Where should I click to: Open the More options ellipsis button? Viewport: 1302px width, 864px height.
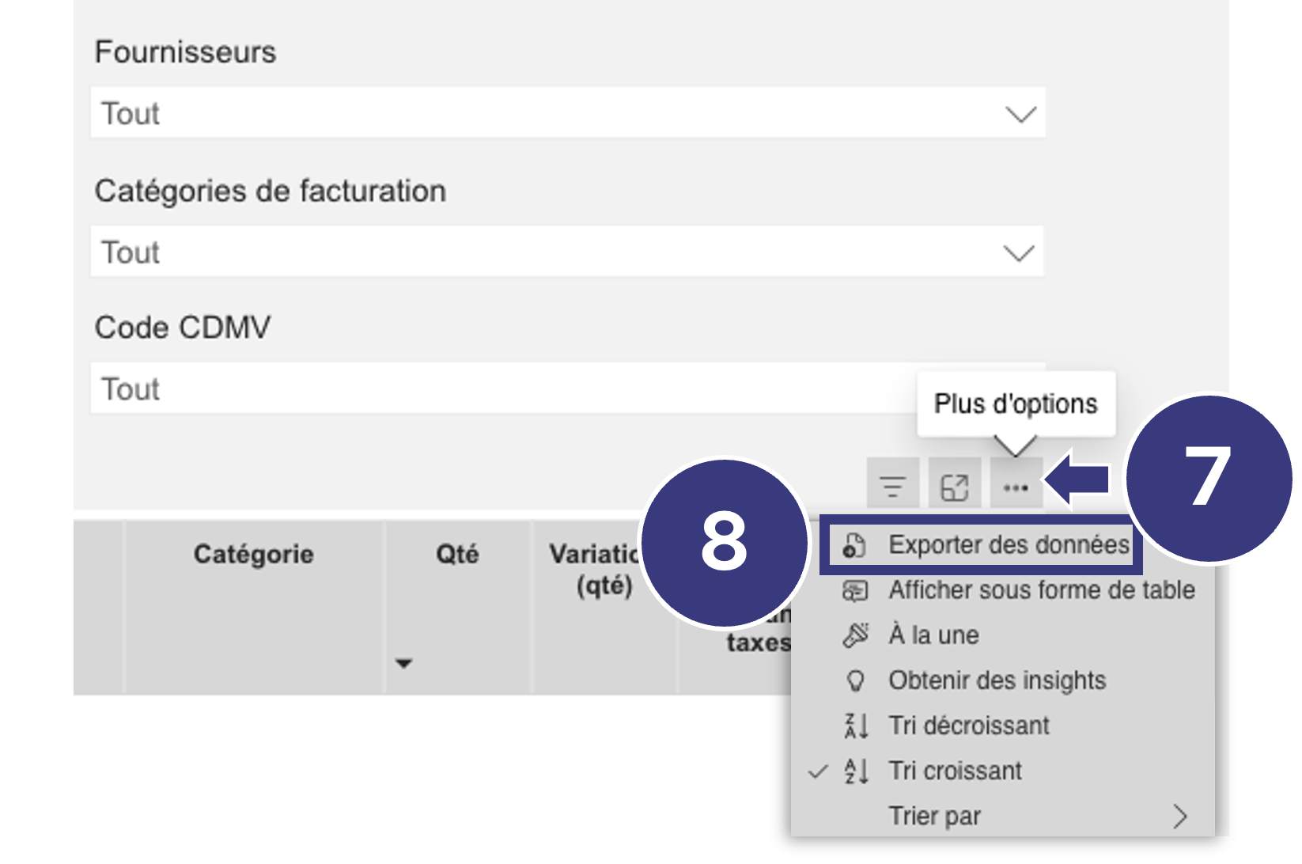point(1016,486)
